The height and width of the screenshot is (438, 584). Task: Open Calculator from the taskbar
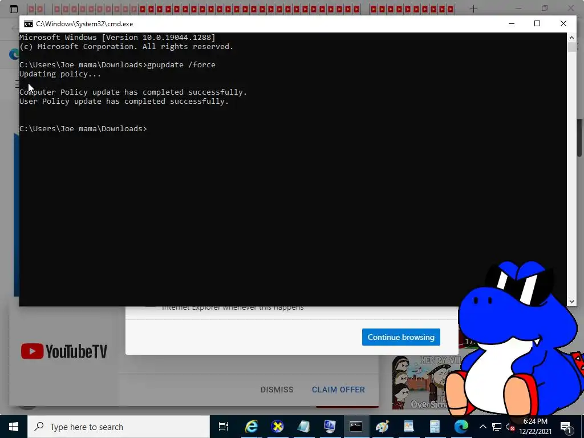[x=435, y=427]
